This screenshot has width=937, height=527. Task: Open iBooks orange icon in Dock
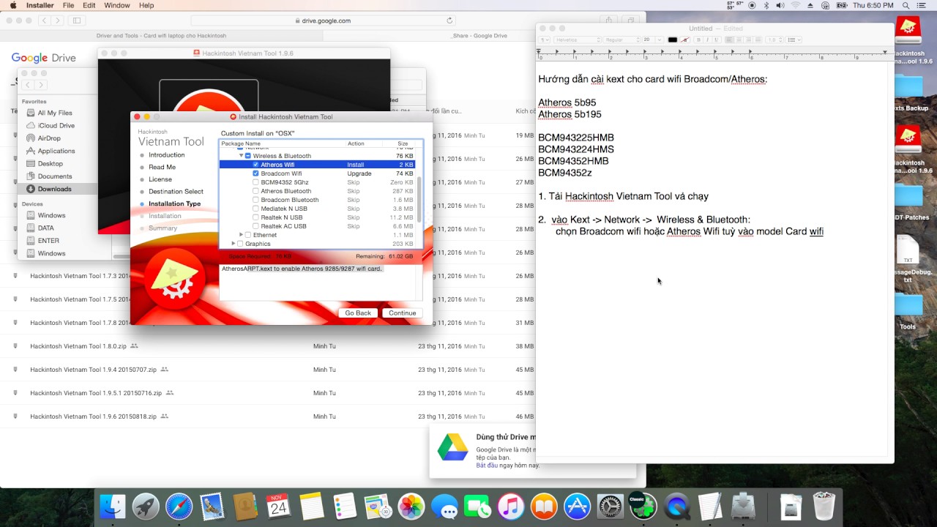[x=544, y=507]
